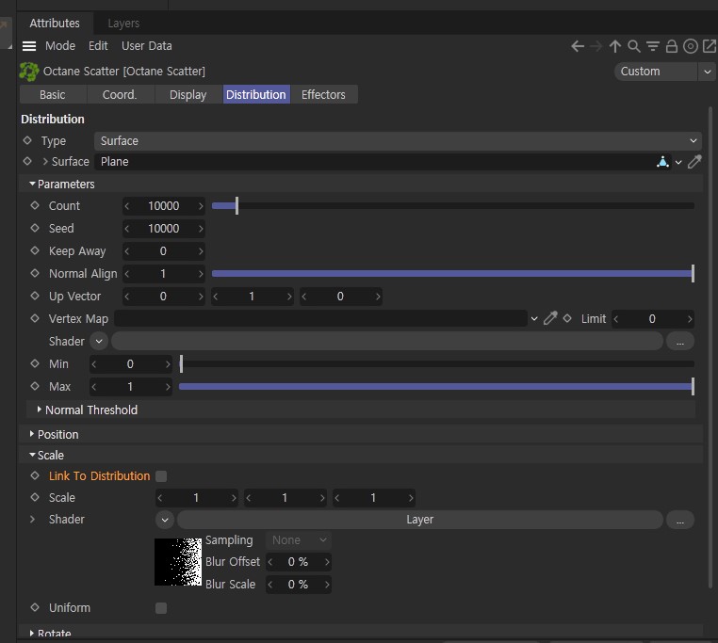The height and width of the screenshot is (643, 718).
Task: Open the Type dropdown showing Surface
Action: (398, 141)
